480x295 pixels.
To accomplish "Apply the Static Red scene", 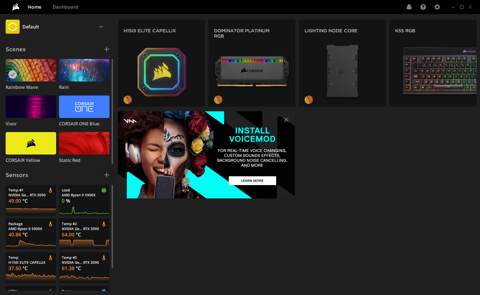I will click(x=84, y=143).
